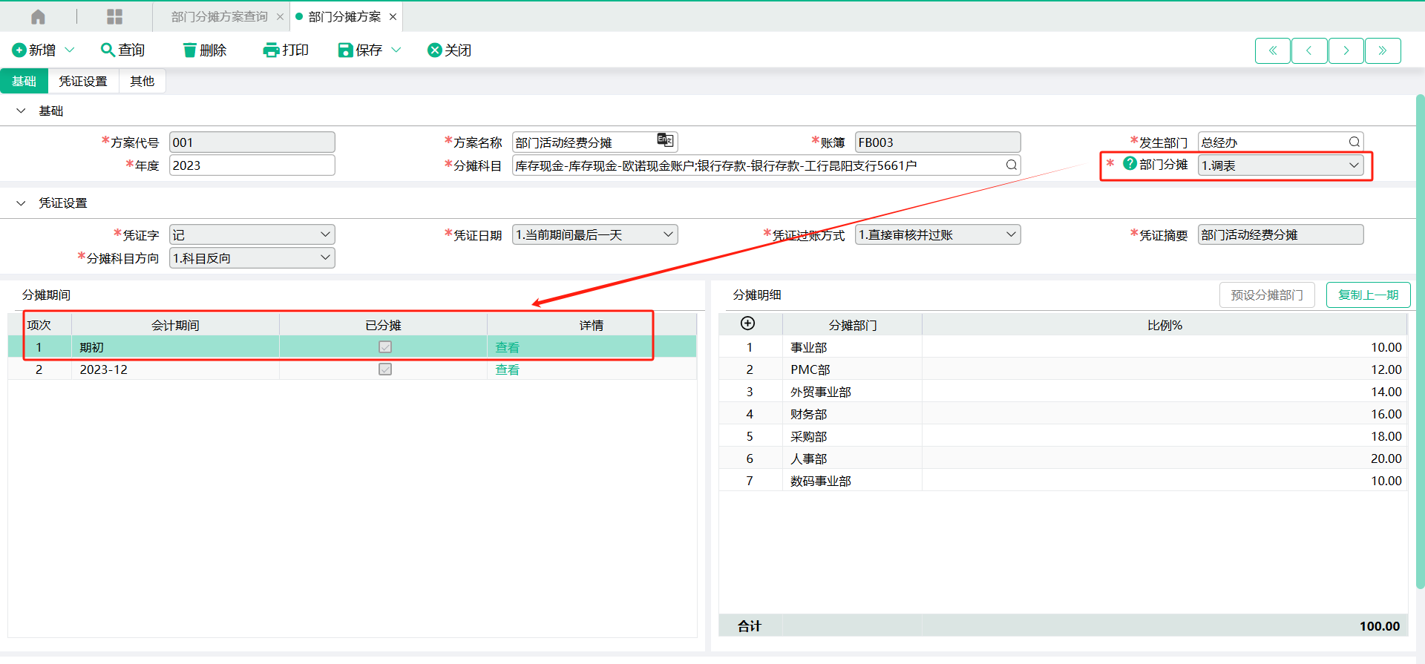Switch to 部门分摊方案查询 tab
The image size is (1425, 664).
pos(219,16)
